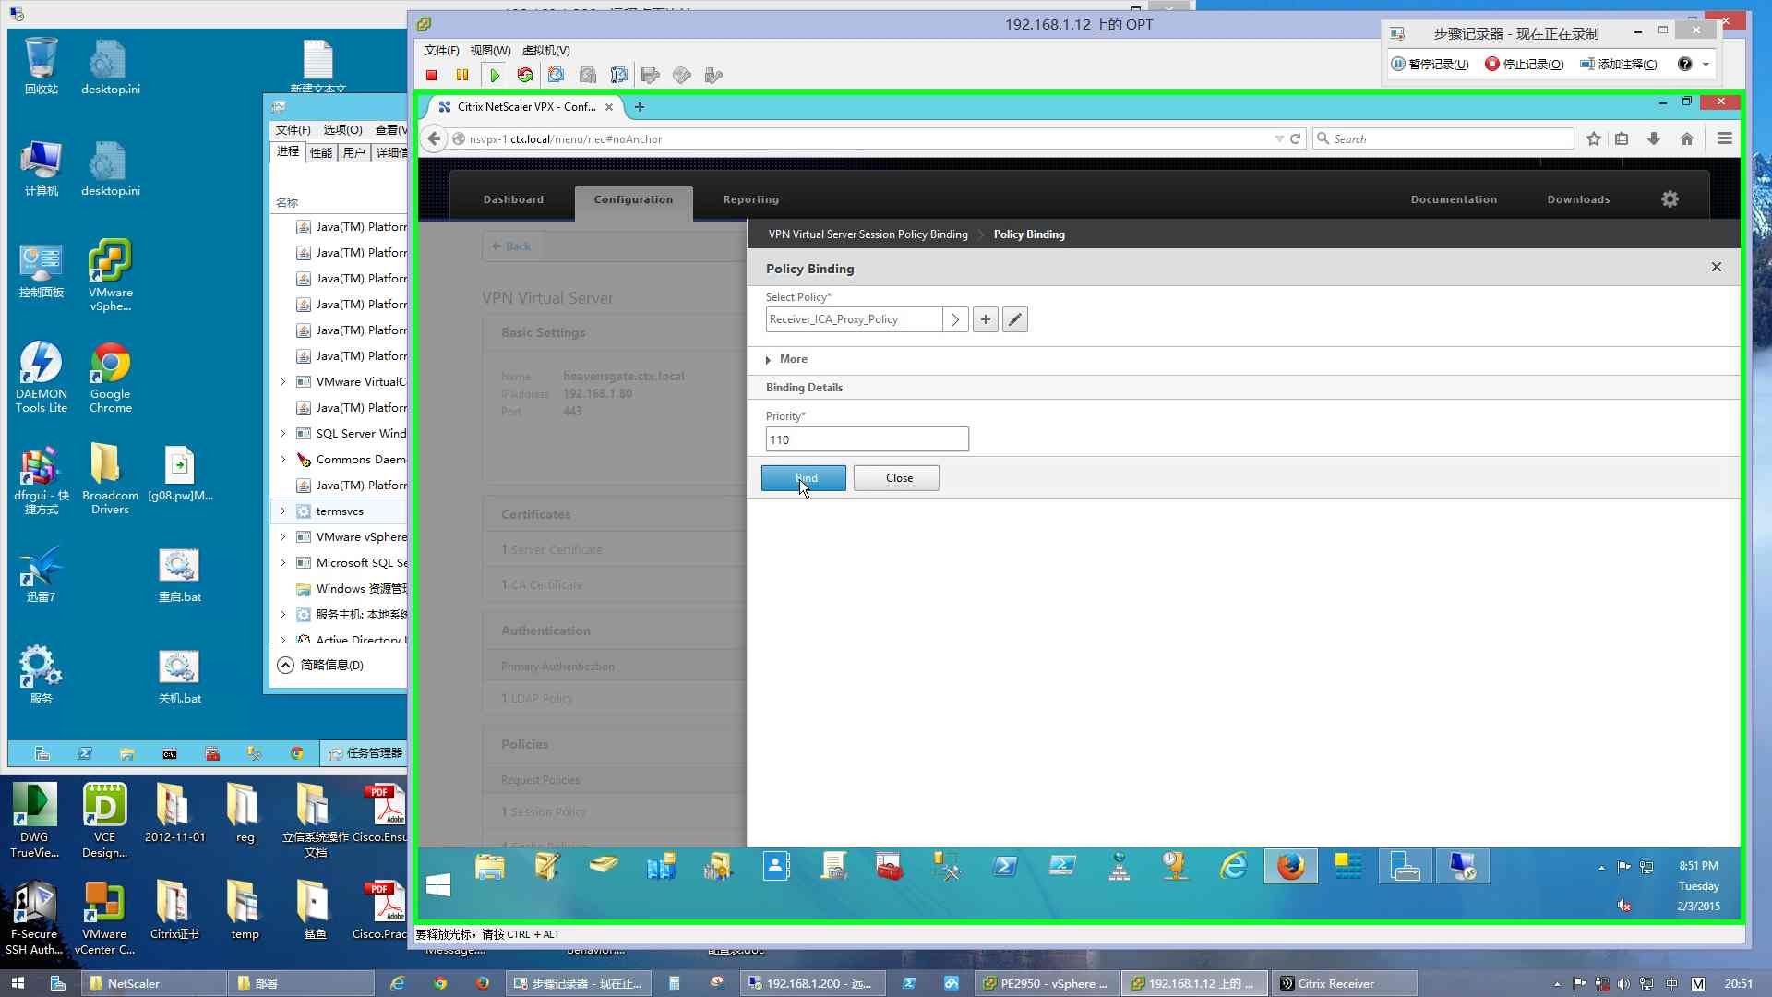Add a new policy with the plus icon
This screenshot has height=997, width=1772.
point(986,319)
